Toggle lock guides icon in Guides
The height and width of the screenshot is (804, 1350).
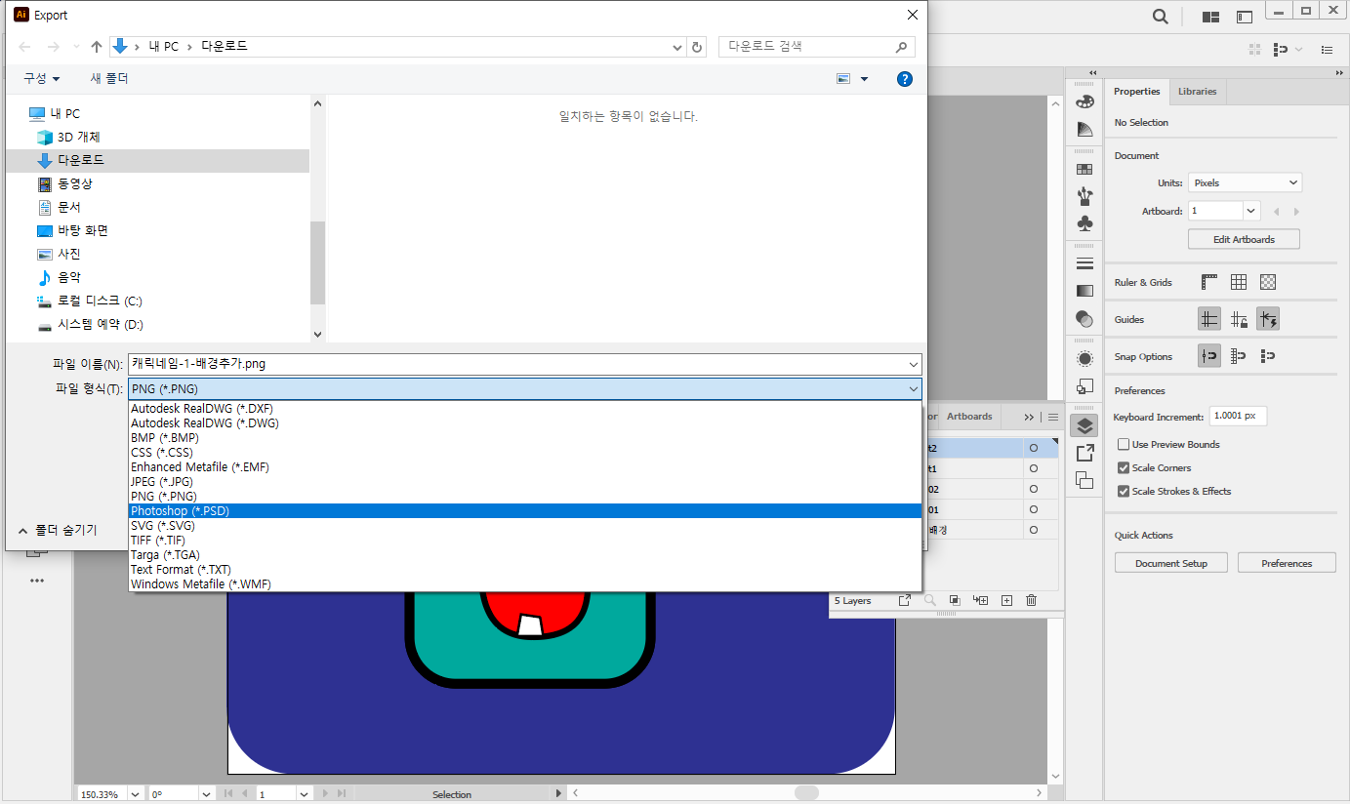pyautogui.click(x=1239, y=319)
